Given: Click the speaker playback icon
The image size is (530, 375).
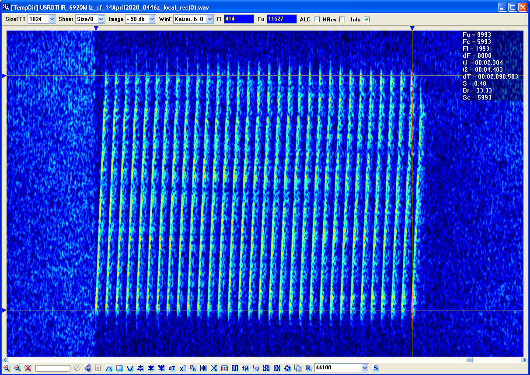Looking at the screenshot, I should pos(88,368).
